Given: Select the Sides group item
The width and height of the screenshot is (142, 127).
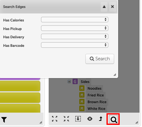Looking at the screenshot, I should click(x=85, y=82).
